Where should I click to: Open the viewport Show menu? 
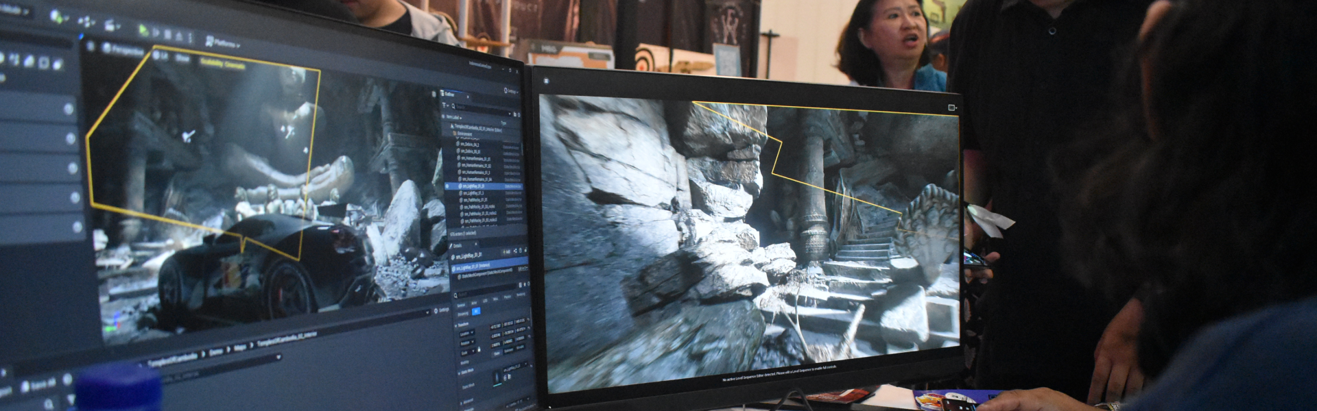click(x=182, y=58)
